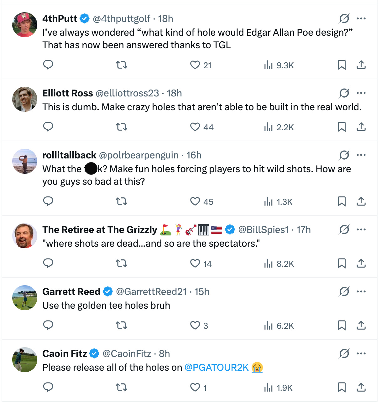Open the 16h timestamp on rollitallback's tweet
Viewport: 381px width, 402px height.
[x=194, y=155]
